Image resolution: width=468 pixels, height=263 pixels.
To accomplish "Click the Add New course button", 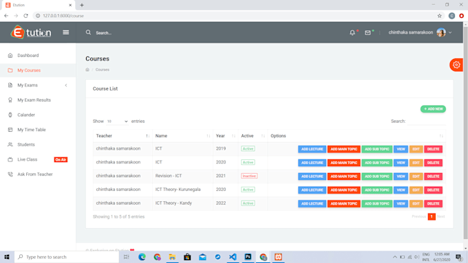I will click(433, 109).
